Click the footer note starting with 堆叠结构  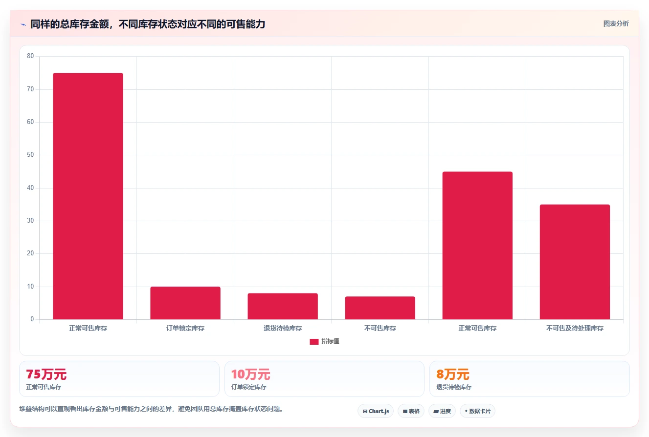[x=151, y=409]
